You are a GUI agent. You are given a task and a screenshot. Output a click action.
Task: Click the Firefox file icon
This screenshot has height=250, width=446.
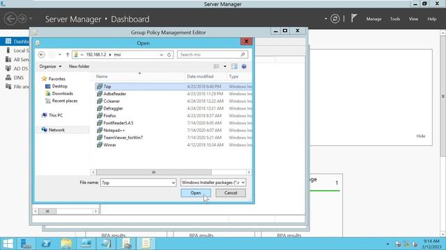click(x=99, y=116)
